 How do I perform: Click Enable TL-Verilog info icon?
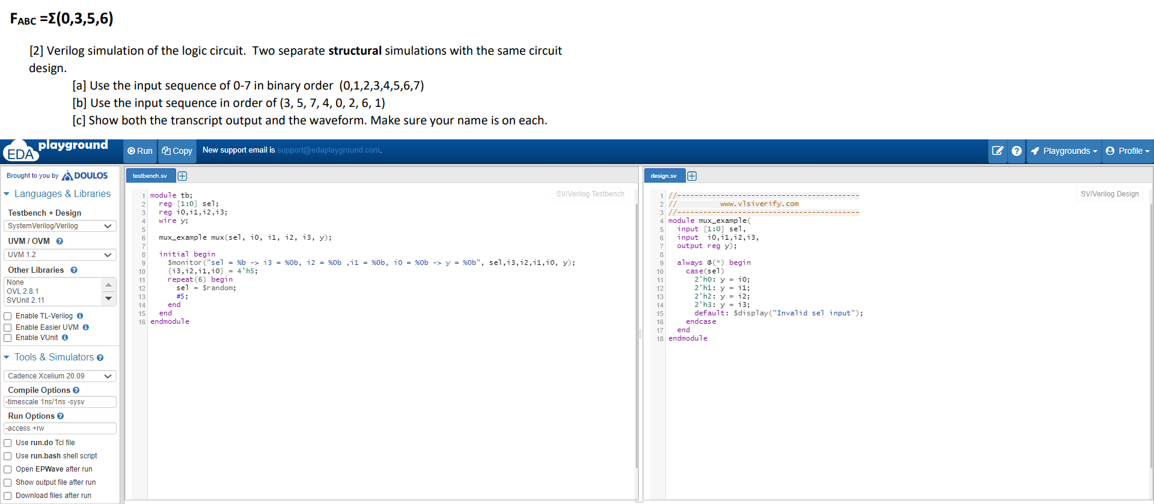(x=80, y=316)
